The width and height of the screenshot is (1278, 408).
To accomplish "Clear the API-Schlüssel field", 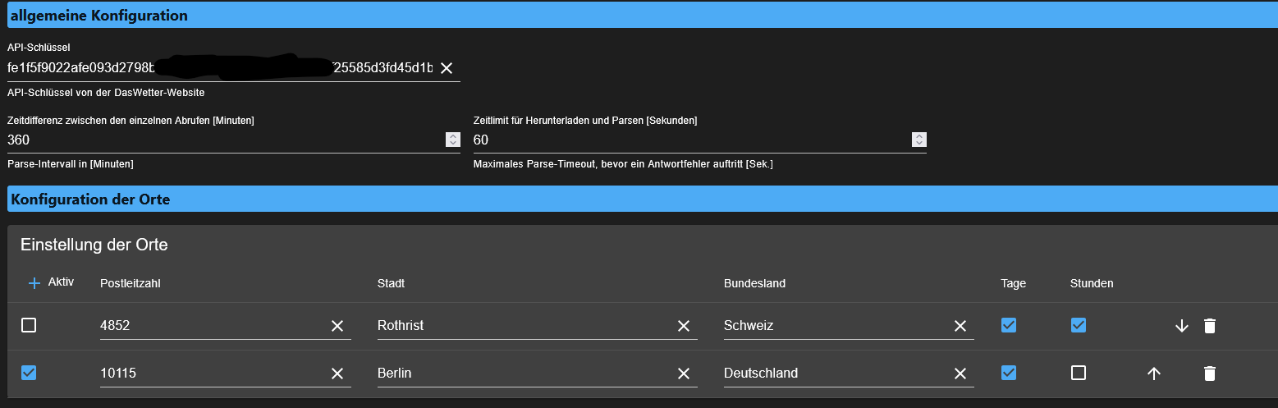I will [x=447, y=68].
